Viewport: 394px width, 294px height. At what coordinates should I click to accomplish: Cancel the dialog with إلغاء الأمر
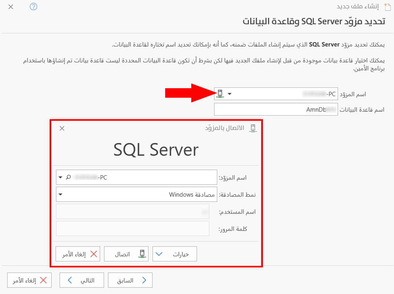point(78,253)
